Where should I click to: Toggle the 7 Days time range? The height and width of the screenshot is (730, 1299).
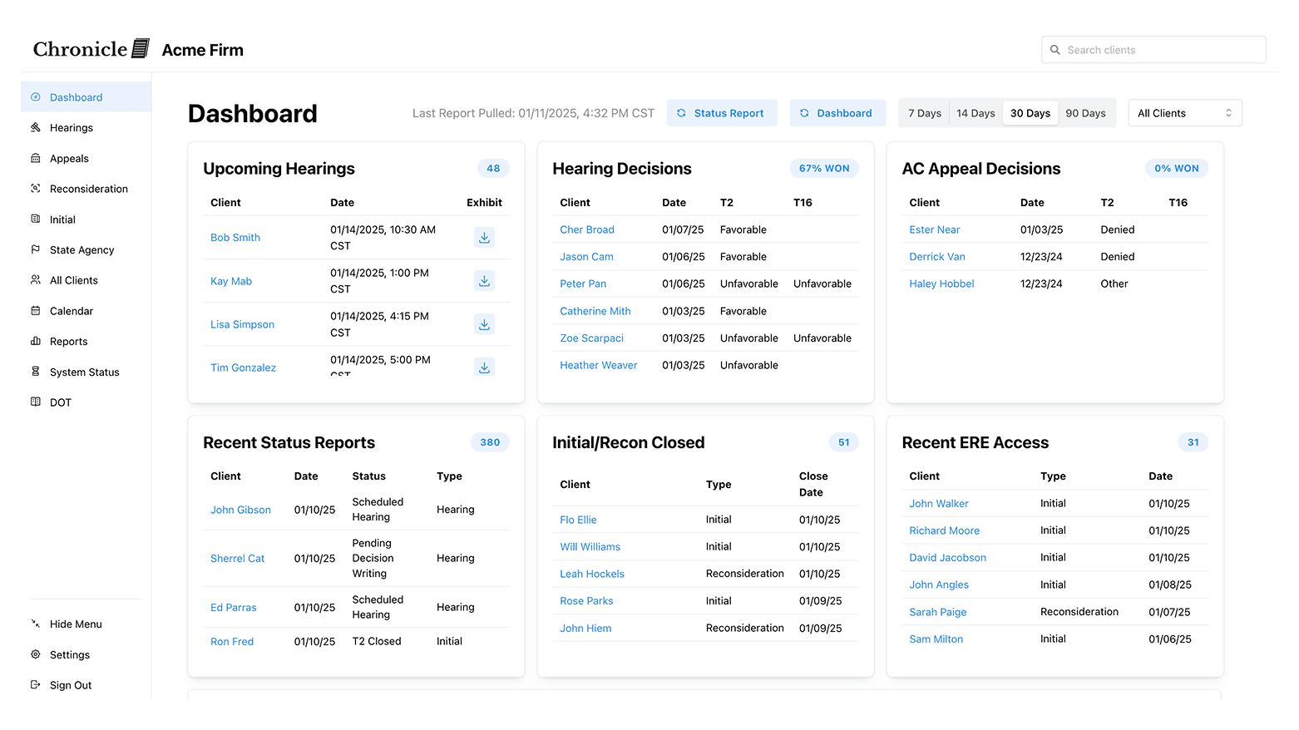(924, 112)
